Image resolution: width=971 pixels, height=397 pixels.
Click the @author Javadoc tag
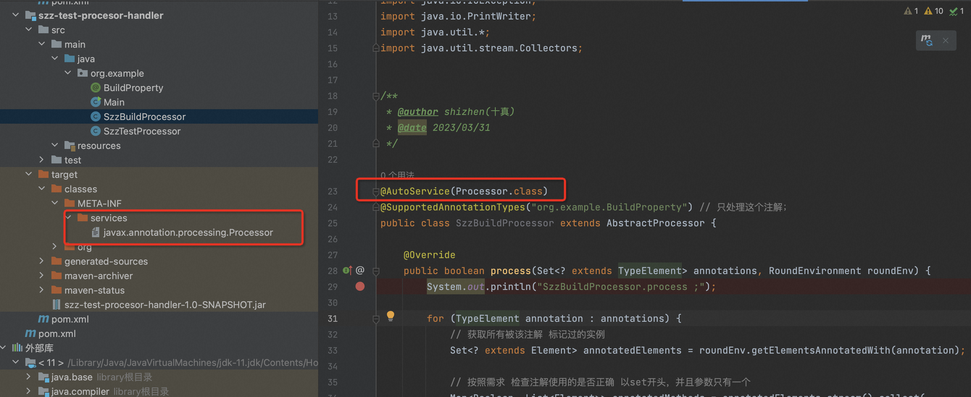pos(418,112)
